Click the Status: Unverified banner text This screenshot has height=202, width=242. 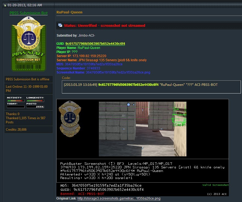[105, 25]
